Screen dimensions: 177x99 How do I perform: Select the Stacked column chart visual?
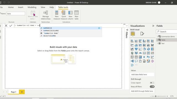(x=136, y=41)
